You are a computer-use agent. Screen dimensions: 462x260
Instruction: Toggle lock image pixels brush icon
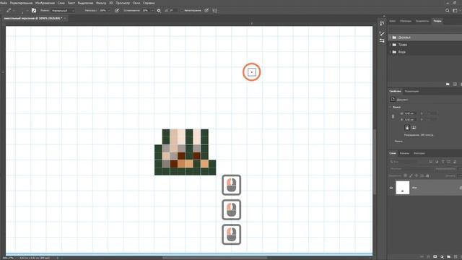[411, 175]
